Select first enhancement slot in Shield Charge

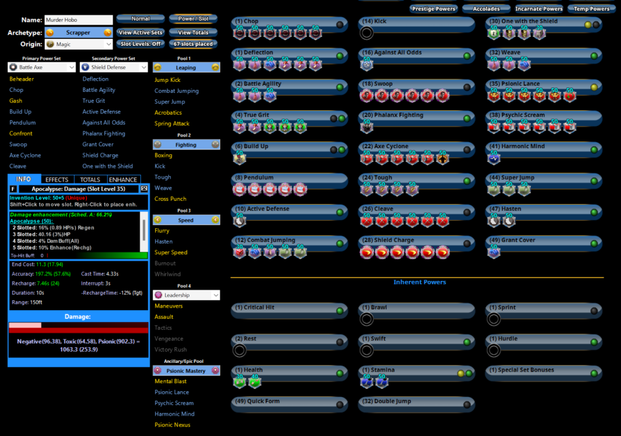pos(366,252)
